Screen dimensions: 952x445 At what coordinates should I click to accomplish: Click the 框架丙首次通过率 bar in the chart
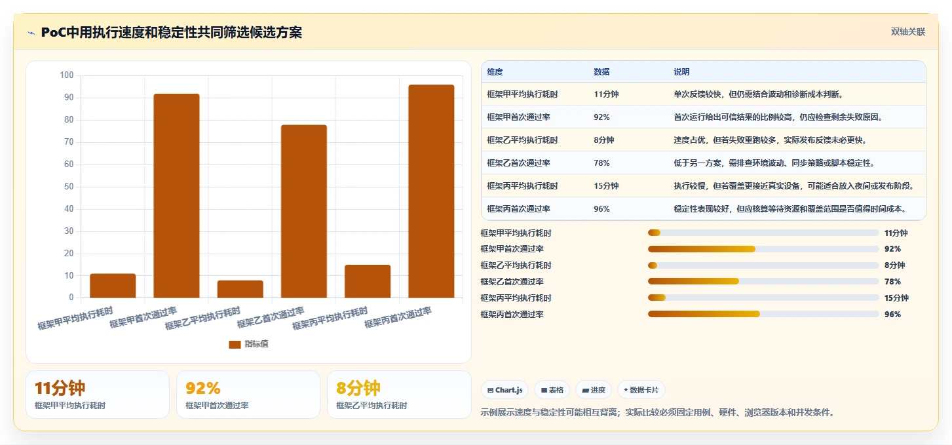(431, 191)
